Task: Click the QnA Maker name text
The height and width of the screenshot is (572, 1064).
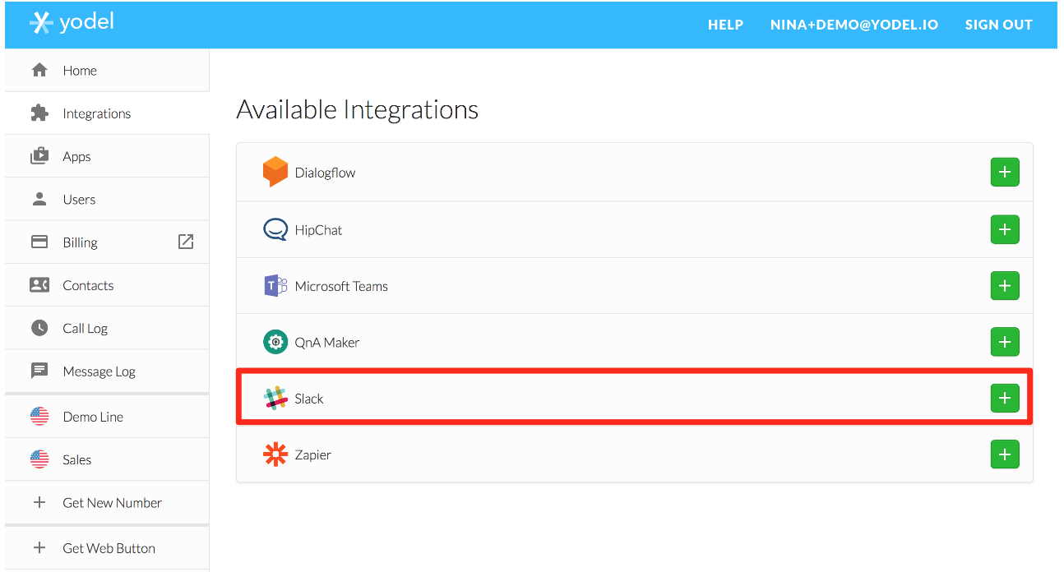Action: point(327,343)
